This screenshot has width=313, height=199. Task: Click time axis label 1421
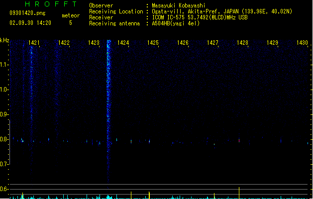[x=34, y=43]
